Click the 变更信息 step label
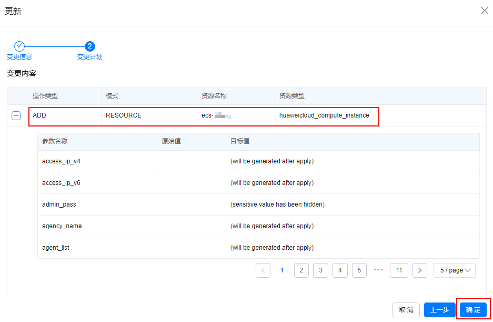Image resolution: width=493 pixels, height=322 pixels. pos(19,57)
